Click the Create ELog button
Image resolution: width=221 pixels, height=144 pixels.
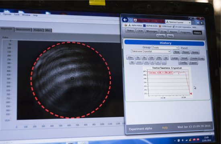[197, 58]
